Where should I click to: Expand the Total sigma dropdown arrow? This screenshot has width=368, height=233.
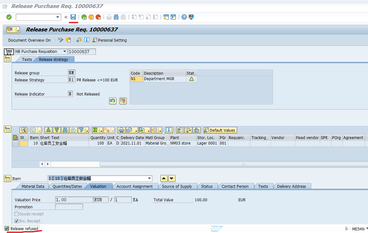coord(101,130)
